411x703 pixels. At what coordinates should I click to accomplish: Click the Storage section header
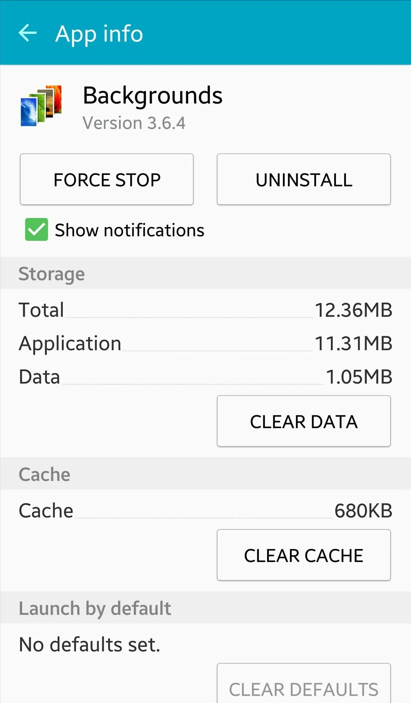coord(205,273)
